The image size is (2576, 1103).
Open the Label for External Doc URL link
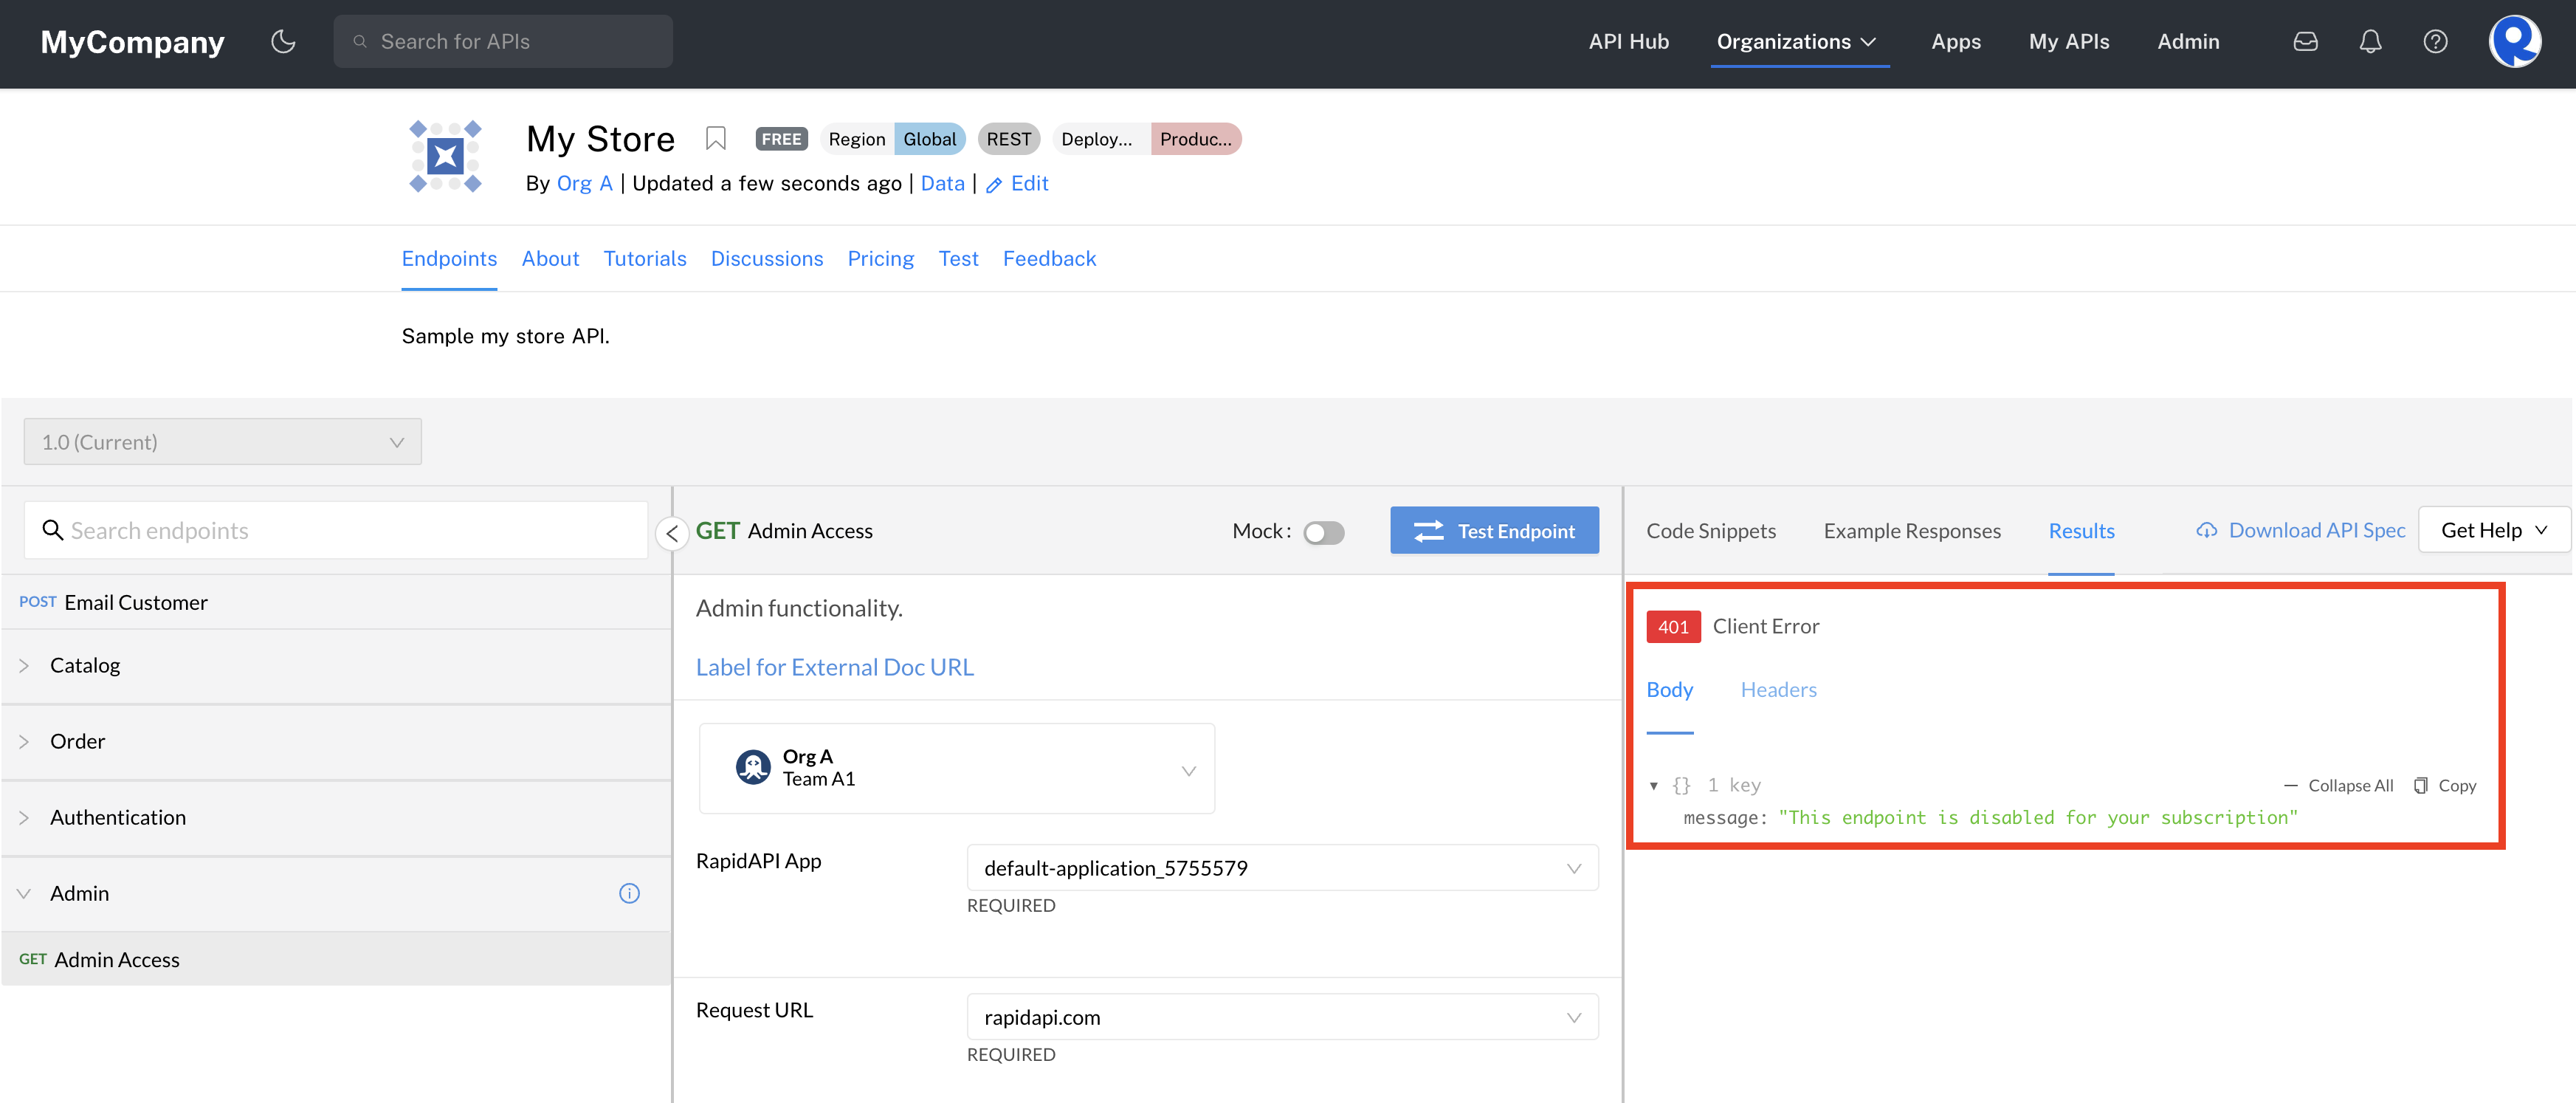click(x=834, y=667)
